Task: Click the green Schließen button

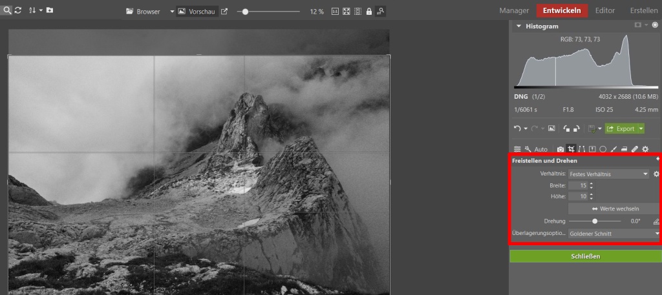Action: click(x=585, y=256)
